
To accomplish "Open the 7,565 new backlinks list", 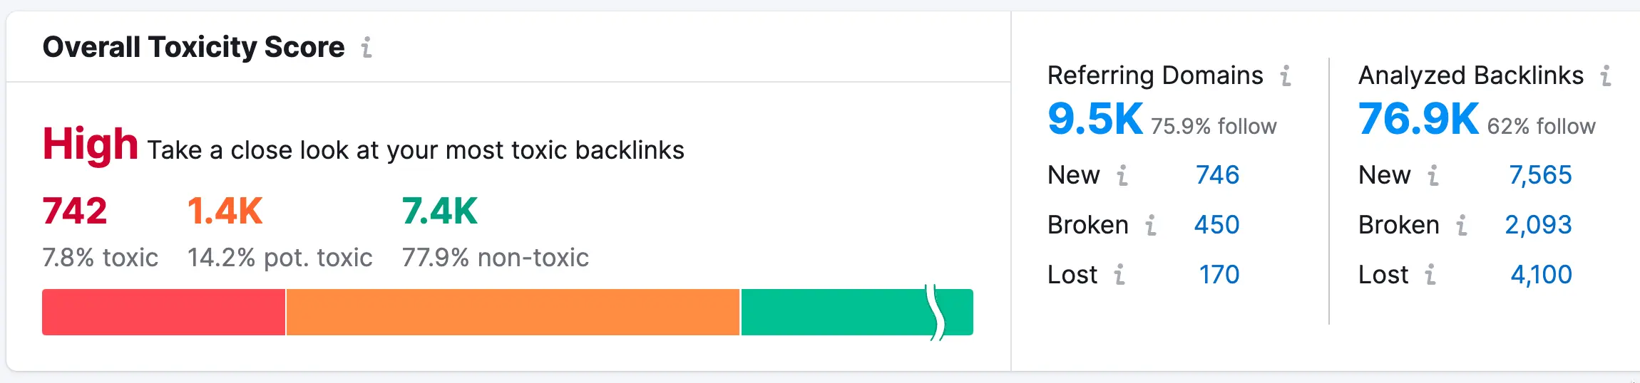I will [1540, 175].
